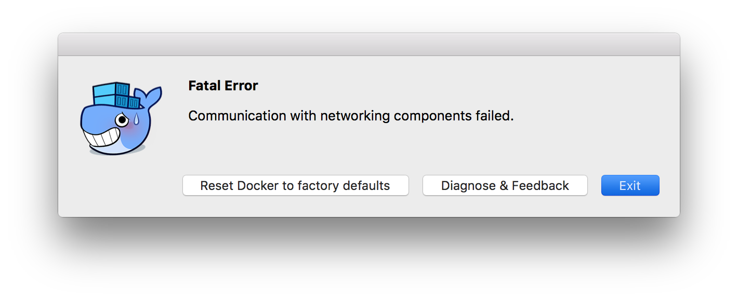Click the container stack on the whale icon
738x300 pixels.
click(x=112, y=96)
